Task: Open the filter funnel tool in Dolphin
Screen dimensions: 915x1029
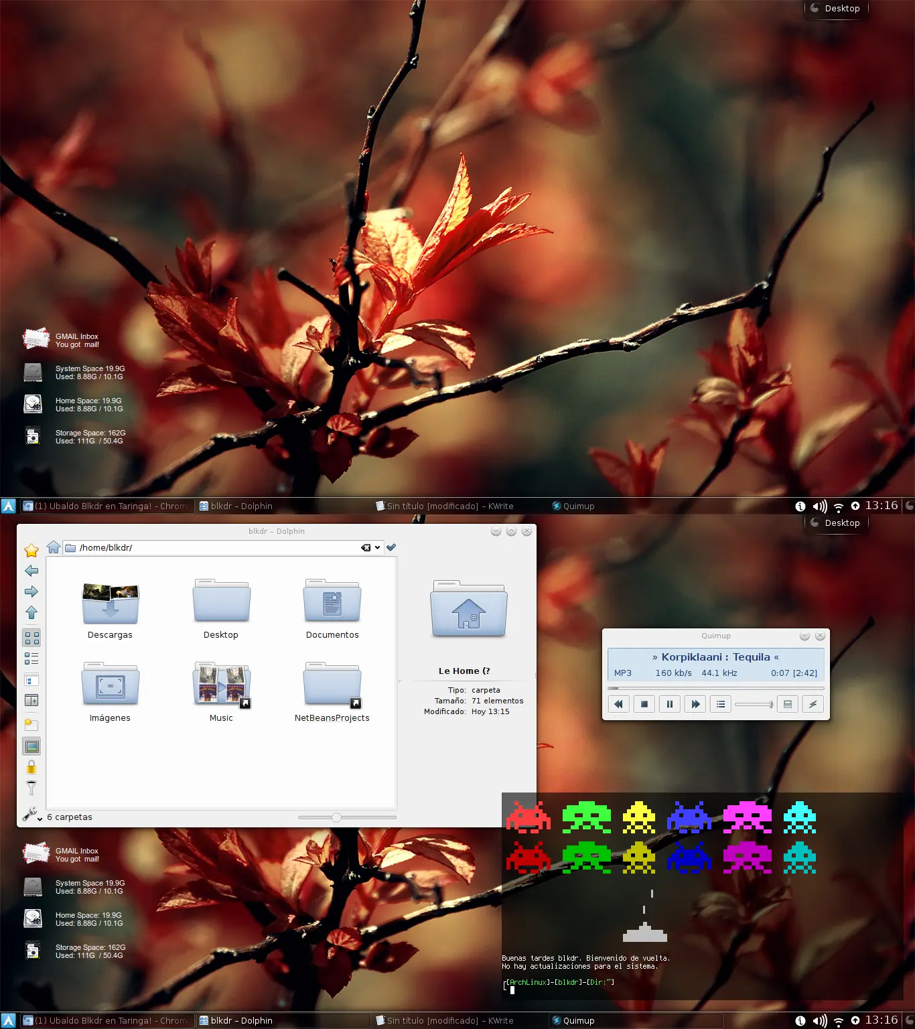Action: [31, 787]
